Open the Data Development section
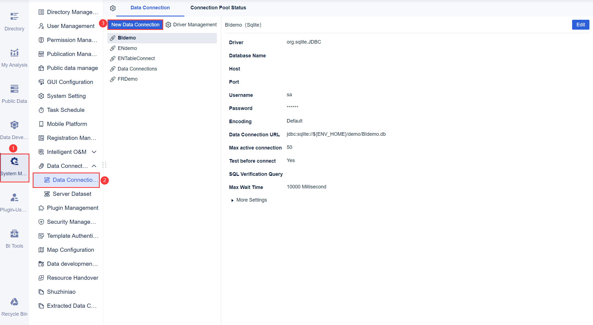This screenshot has width=593, height=325. [14, 129]
